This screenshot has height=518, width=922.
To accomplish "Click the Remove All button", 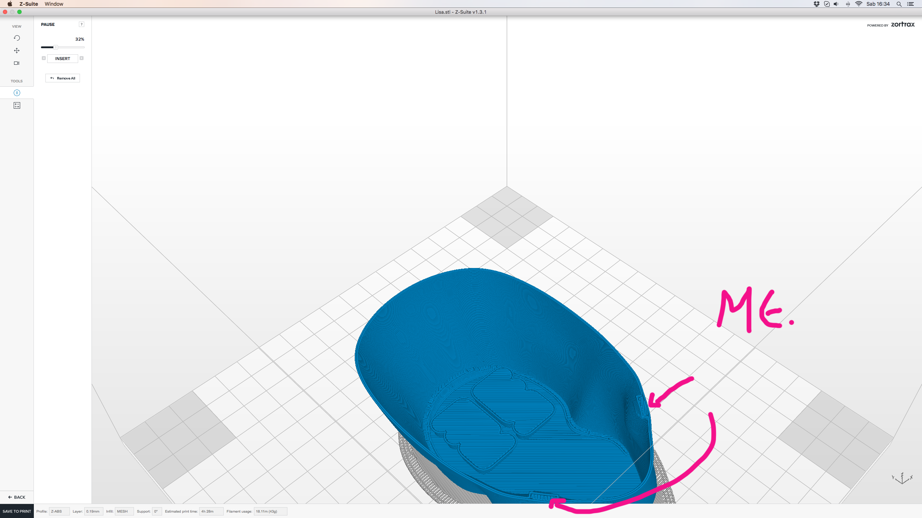I will [63, 78].
